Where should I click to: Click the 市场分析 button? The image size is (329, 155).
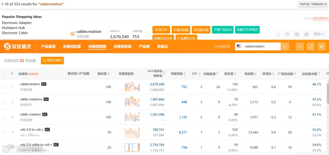pos(161,30)
